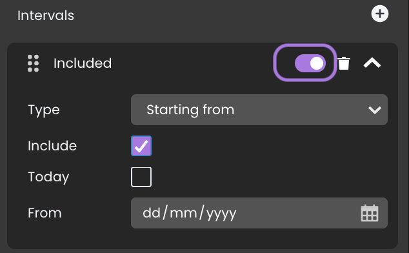Viewport: 409px width, 253px height.
Task: Click the Type label text
Action: pyautogui.click(x=44, y=110)
